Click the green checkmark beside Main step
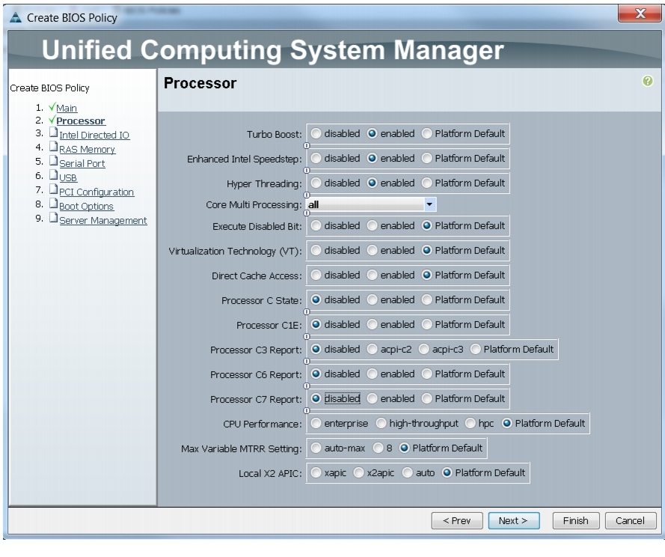Screen dimensions: 665x557 (52, 106)
